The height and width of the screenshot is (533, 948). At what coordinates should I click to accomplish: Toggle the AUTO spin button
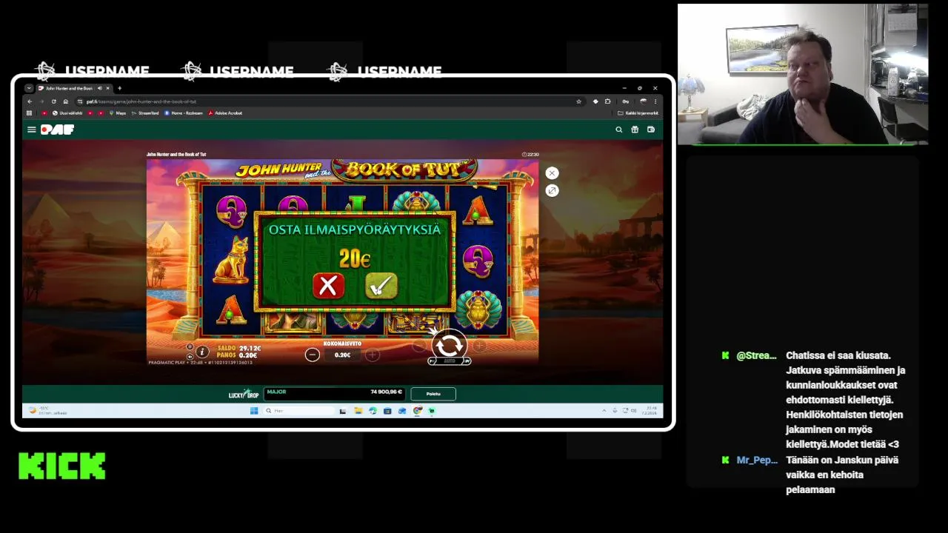[x=450, y=361]
